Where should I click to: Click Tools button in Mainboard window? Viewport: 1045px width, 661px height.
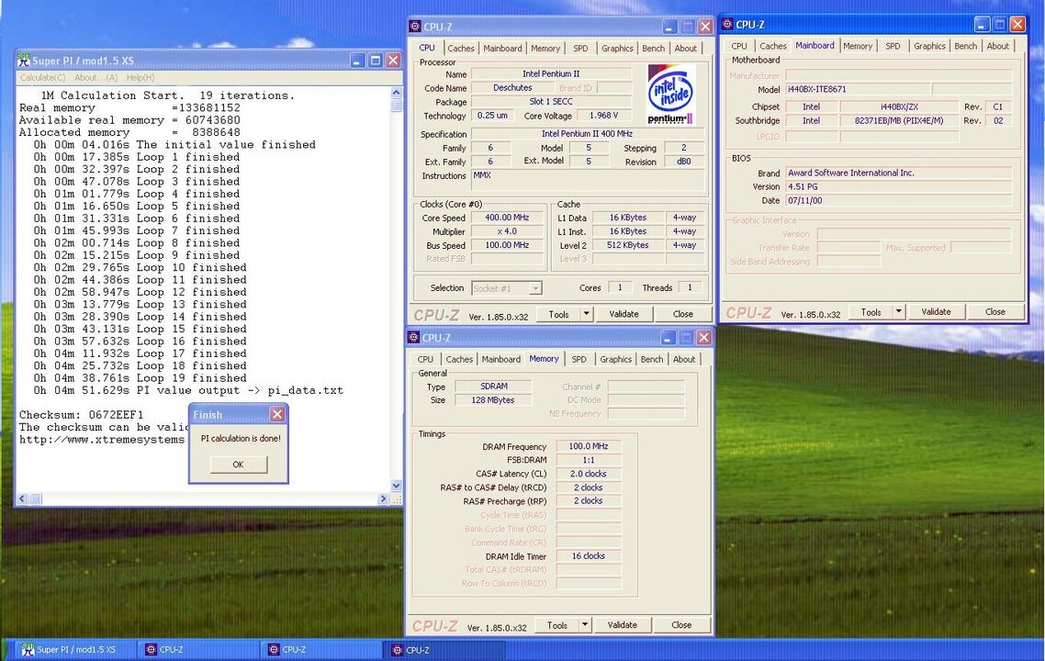pyautogui.click(x=871, y=312)
